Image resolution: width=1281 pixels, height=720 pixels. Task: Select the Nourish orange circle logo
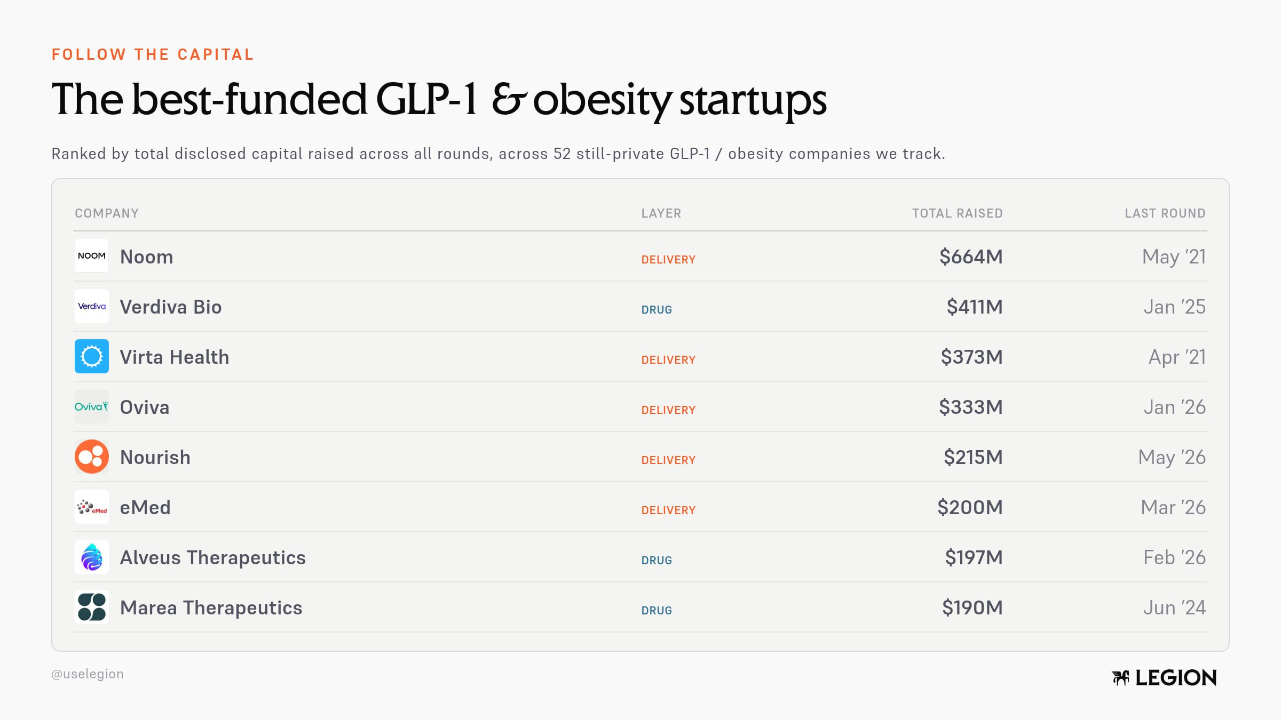(x=92, y=457)
